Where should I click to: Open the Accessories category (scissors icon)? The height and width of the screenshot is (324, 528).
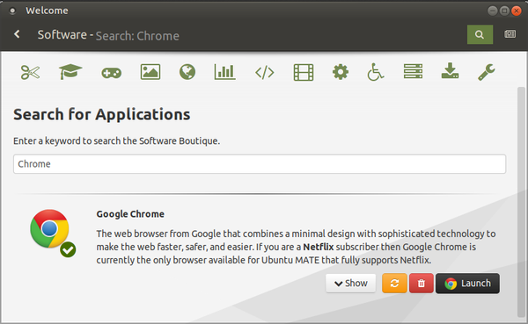point(30,72)
